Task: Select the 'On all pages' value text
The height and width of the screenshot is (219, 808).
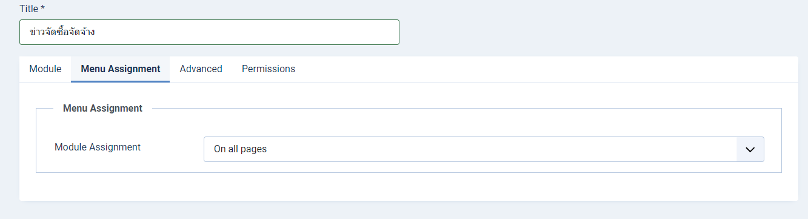Action: 240,149
